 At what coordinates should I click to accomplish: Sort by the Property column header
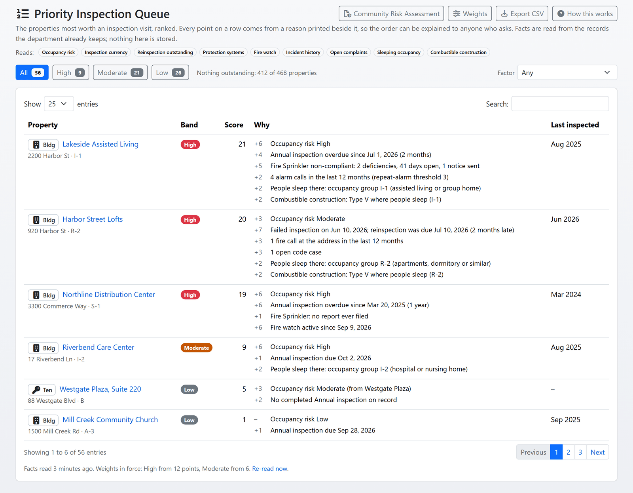tap(43, 125)
